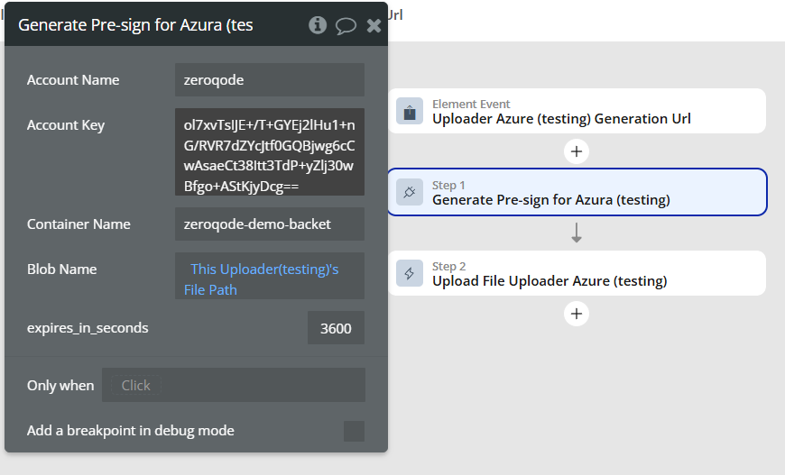The width and height of the screenshot is (785, 475).
Task: Click the expires_in_seconds value field
Action: [336, 328]
